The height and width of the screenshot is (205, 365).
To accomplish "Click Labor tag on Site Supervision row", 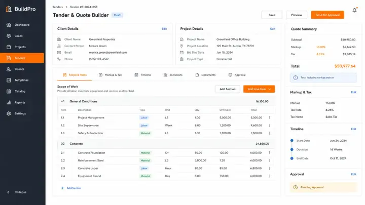I will pos(144,126).
